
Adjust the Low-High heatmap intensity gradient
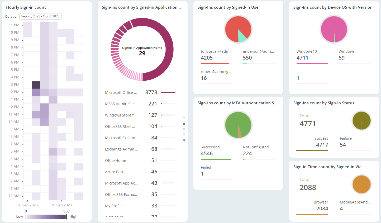(46, 216)
